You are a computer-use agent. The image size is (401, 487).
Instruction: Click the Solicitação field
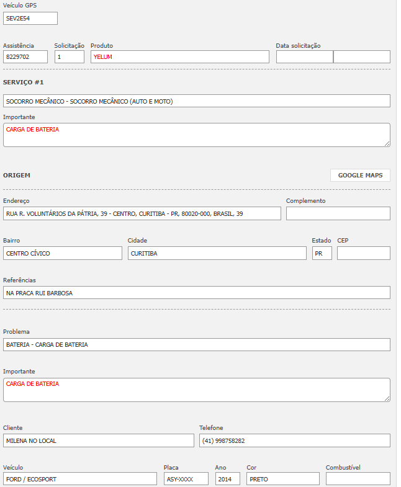pos(69,57)
